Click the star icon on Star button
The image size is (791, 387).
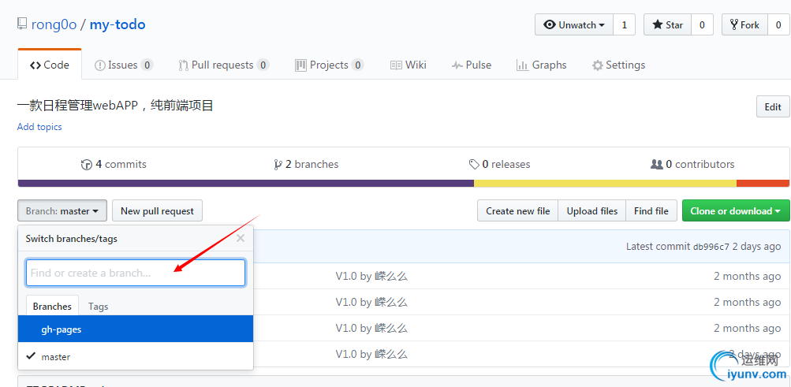(657, 24)
